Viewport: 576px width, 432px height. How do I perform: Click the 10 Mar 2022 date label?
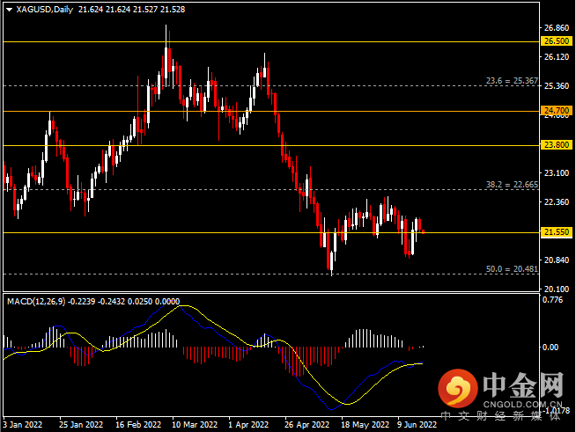[195, 425]
